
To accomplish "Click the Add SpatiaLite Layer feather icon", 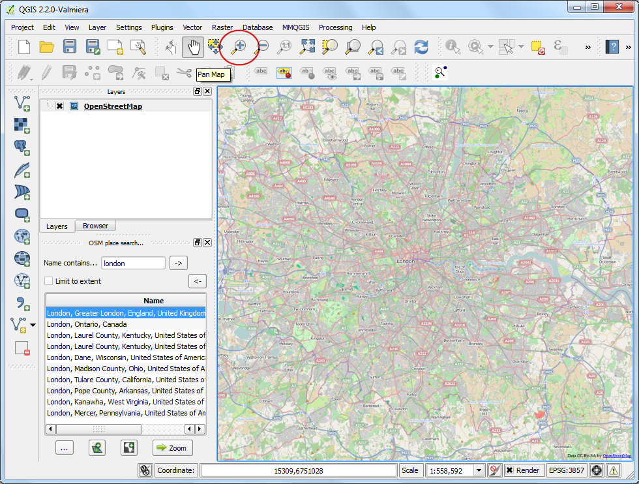I will coord(22,170).
